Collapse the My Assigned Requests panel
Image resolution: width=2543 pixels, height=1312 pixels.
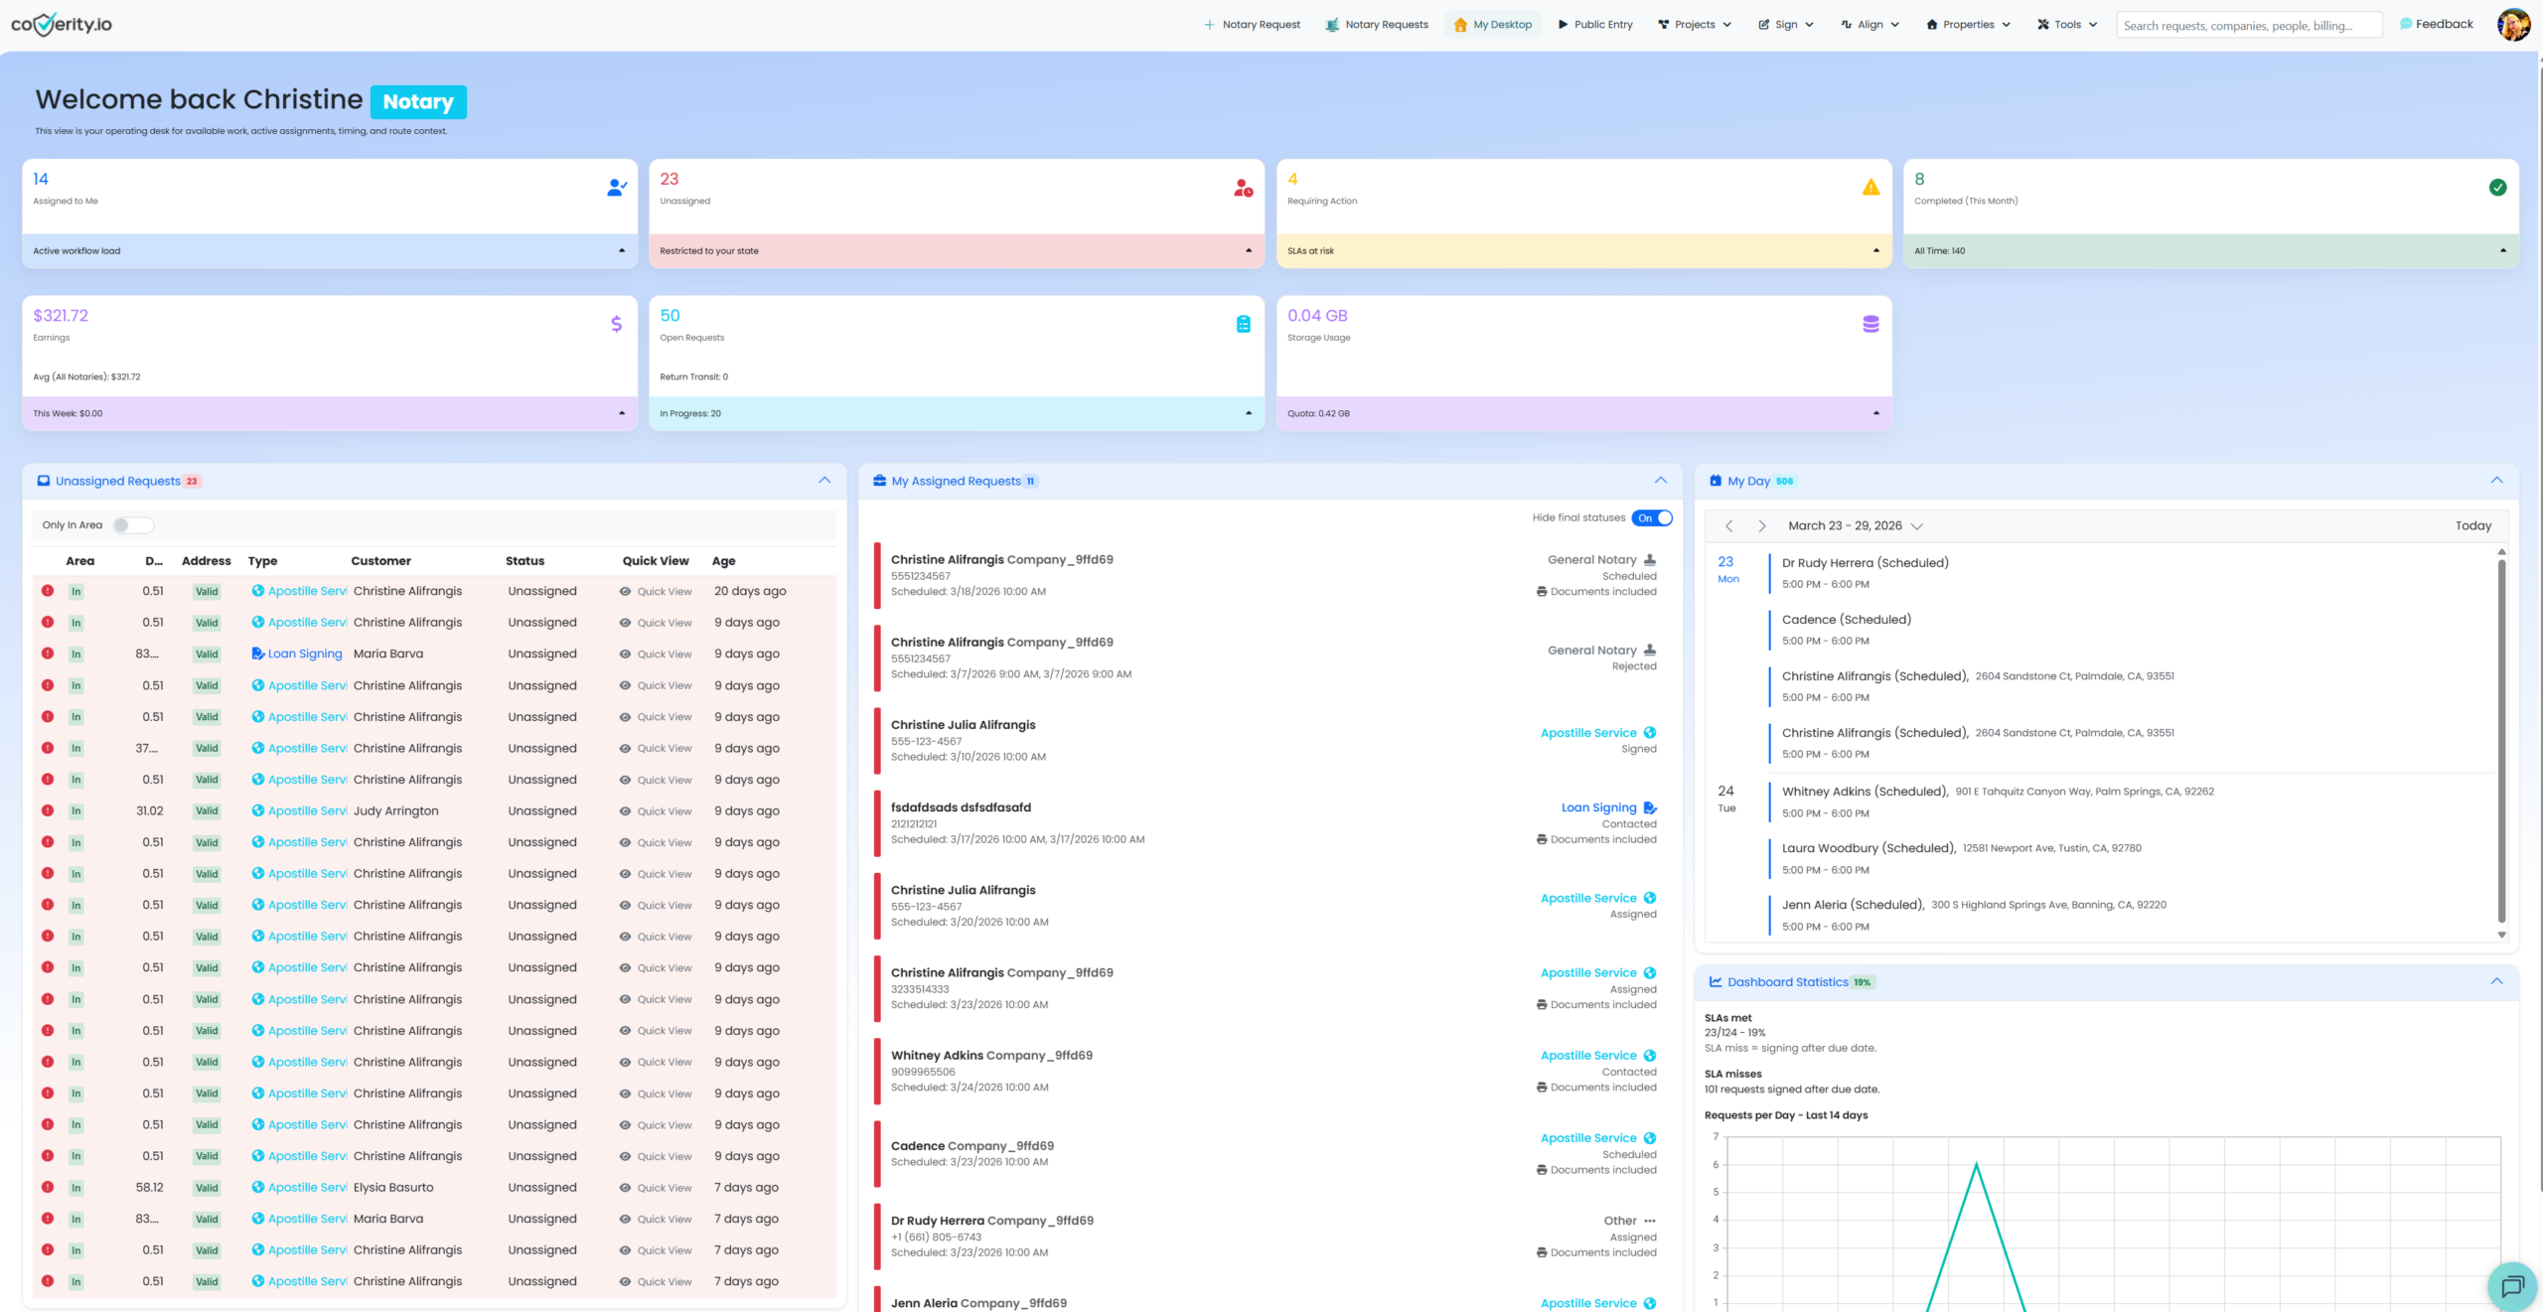pyautogui.click(x=1660, y=480)
